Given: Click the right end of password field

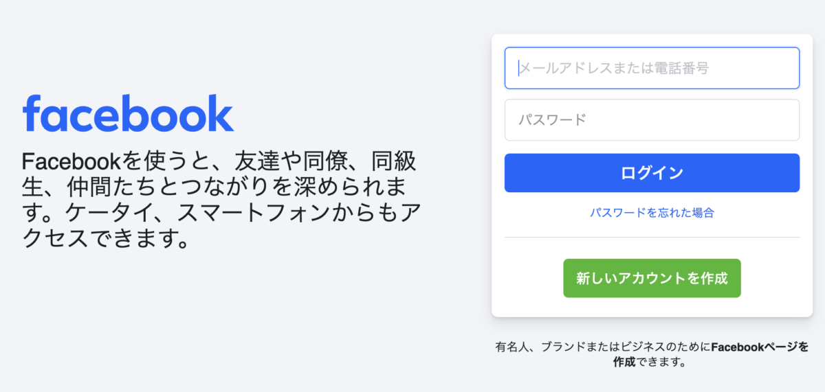Looking at the screenshot, I should click(789, 120).
